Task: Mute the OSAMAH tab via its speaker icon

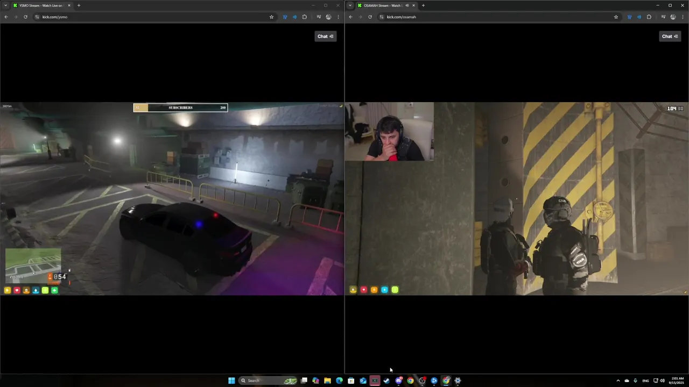Action: (x=407, y=5)
